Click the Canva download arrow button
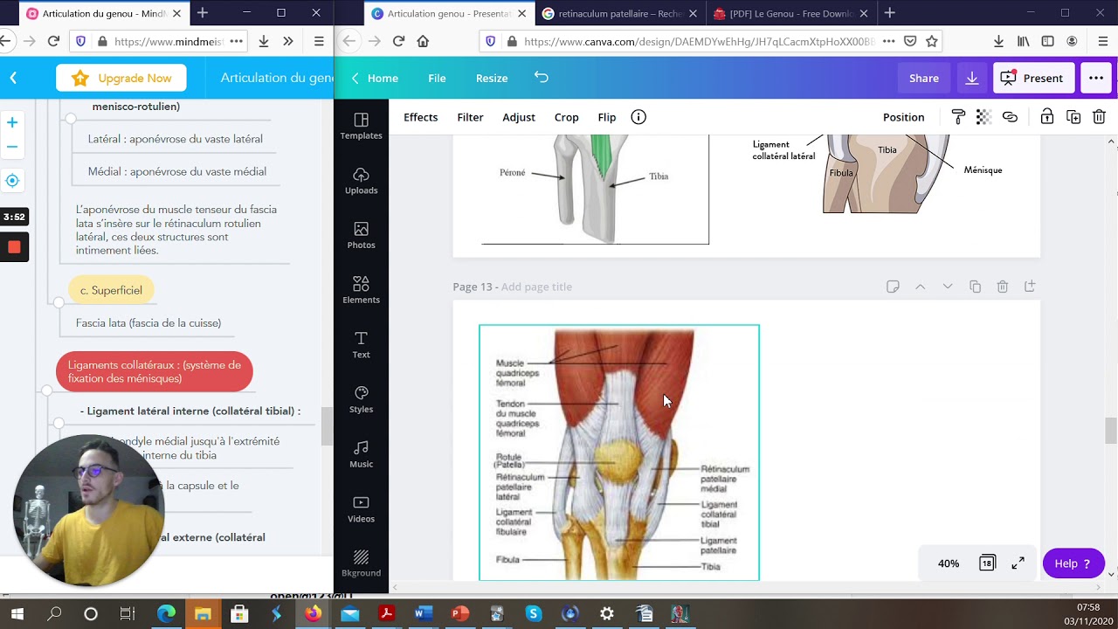Screen dimensions: 1118x629 tap(971, 78)
